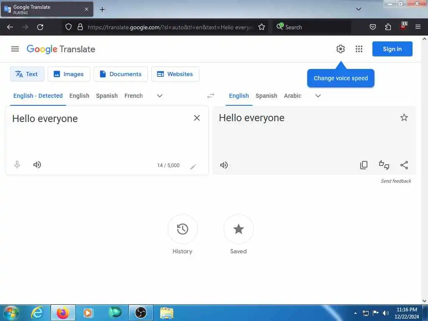Open tracking protection shield panel

69,27
